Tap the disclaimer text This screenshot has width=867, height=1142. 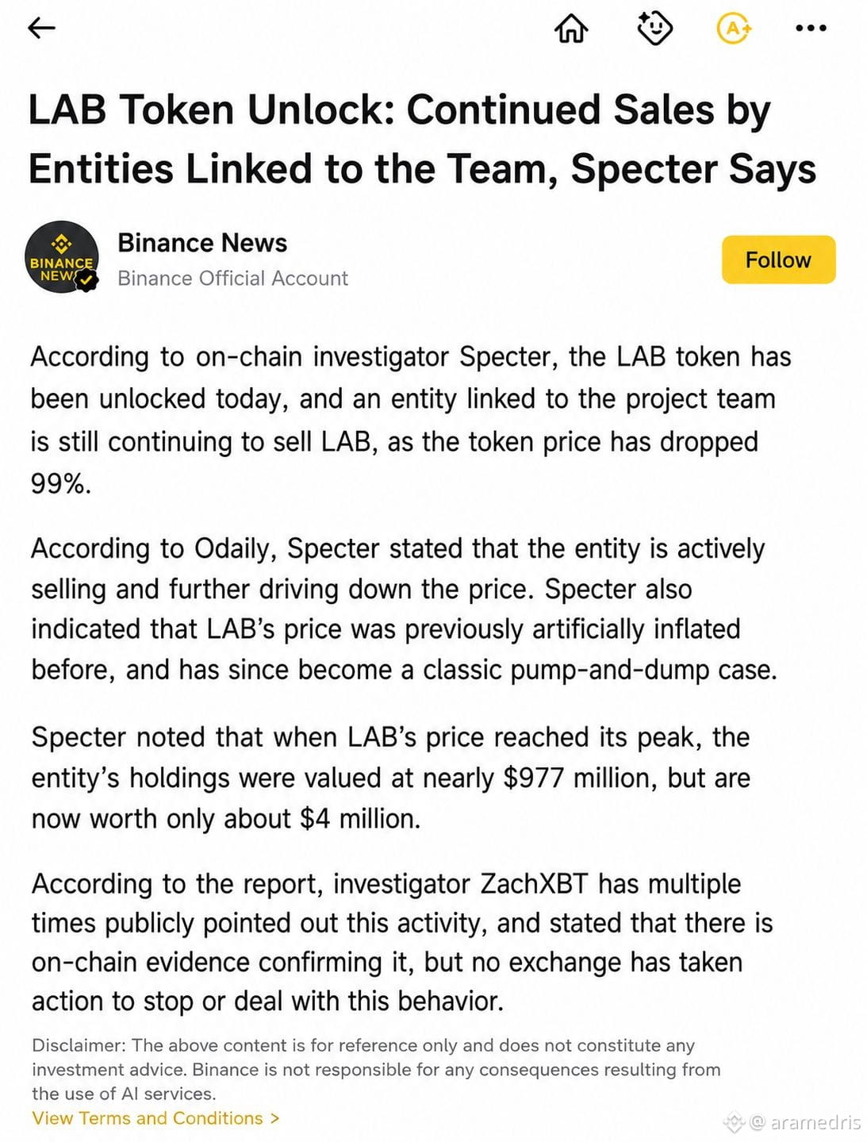click(376, 1069)
